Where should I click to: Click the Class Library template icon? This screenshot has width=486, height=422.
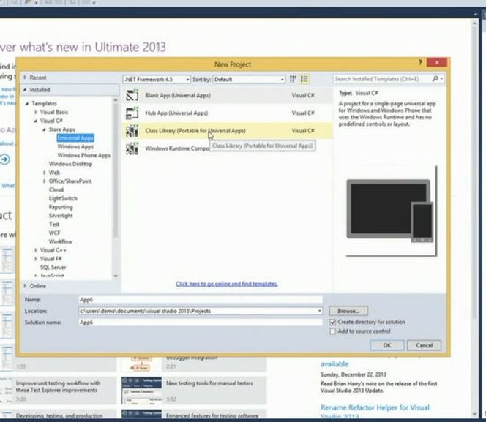tap(132, 131)
